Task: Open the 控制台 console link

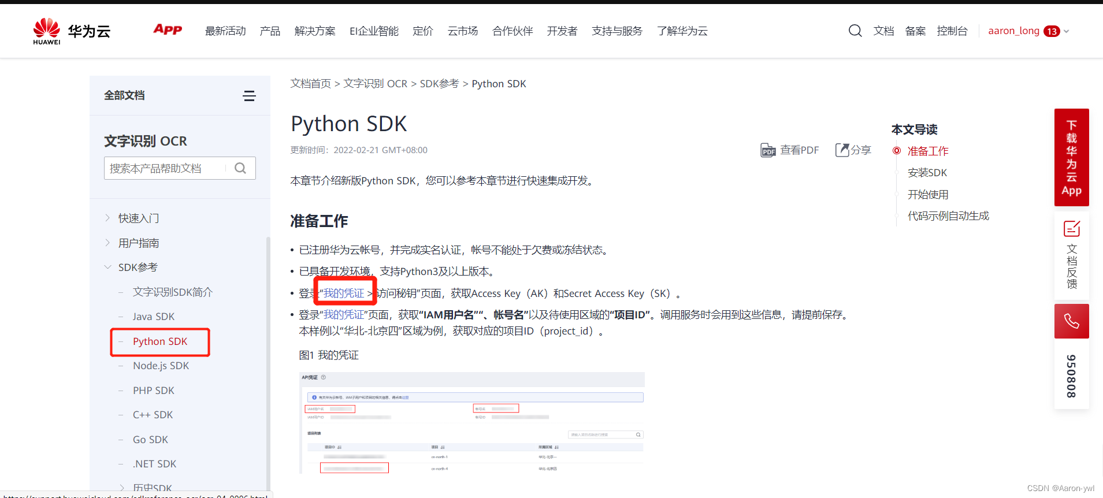Action: (952, 31)
